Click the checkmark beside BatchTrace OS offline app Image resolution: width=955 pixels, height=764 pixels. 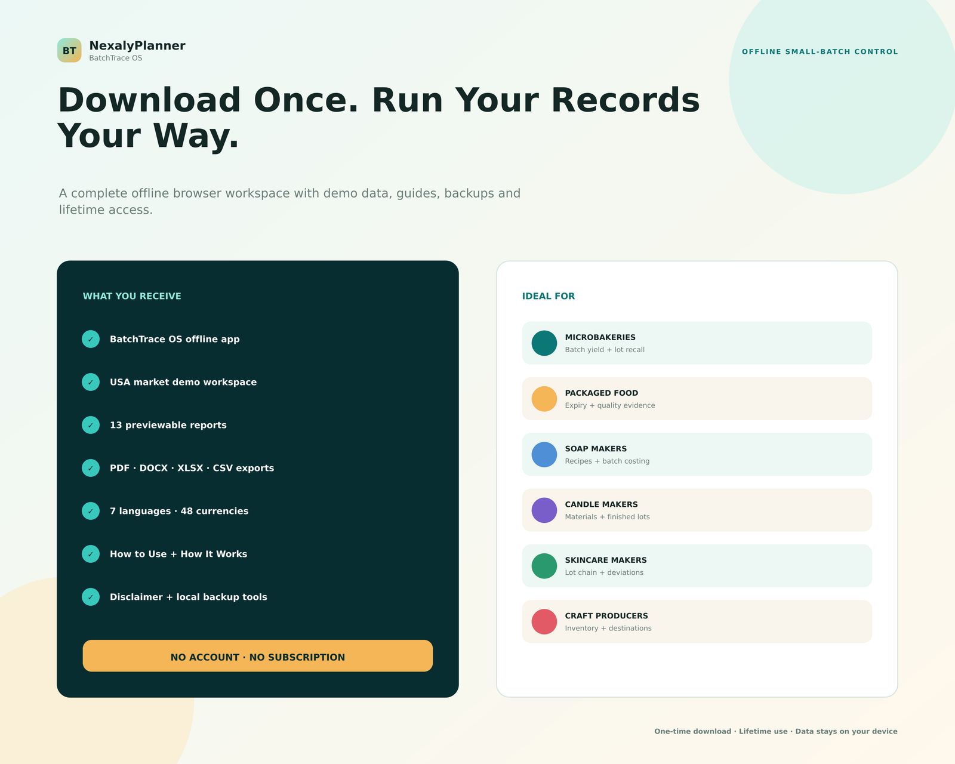pos(91,339)
